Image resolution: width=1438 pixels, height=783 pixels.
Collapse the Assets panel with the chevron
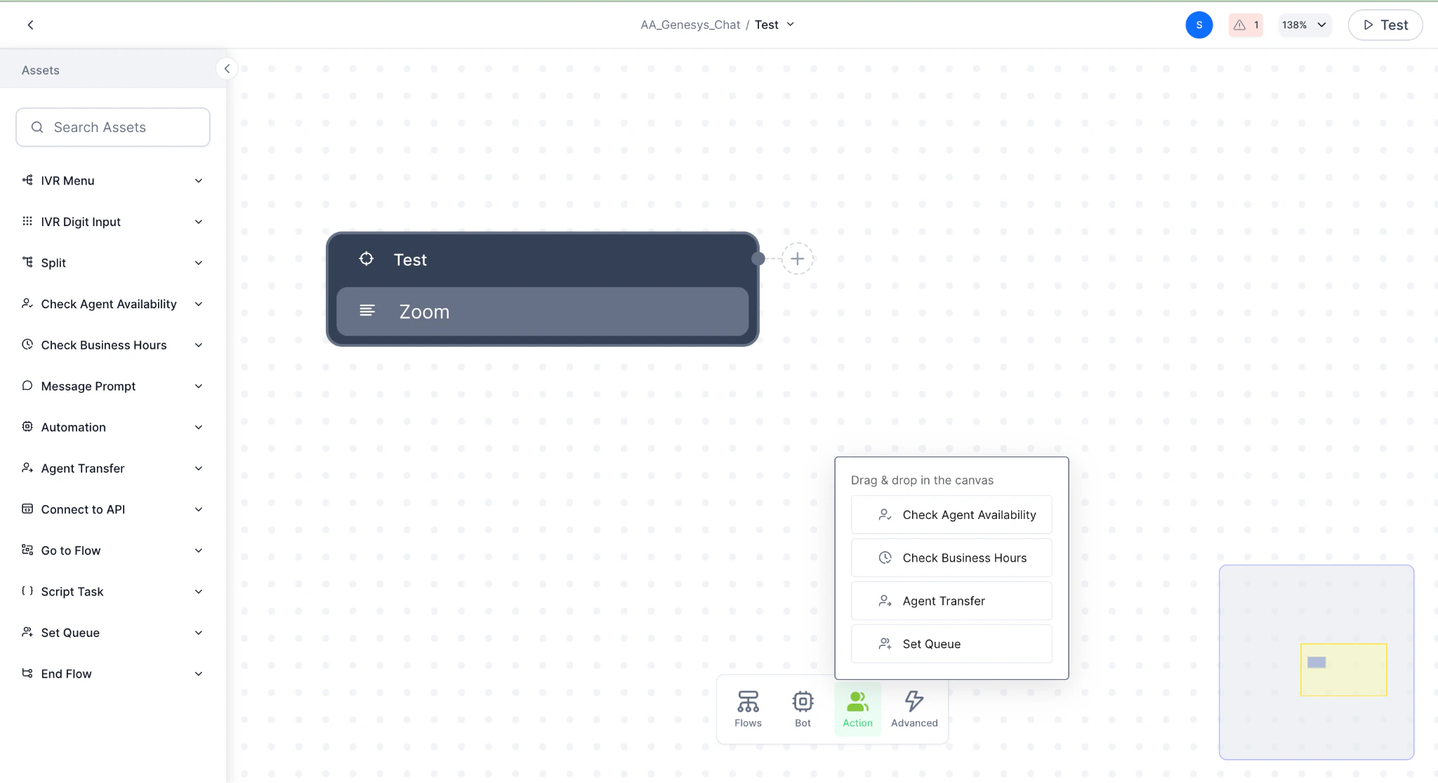pyautogui.click(x=227, y=68)
